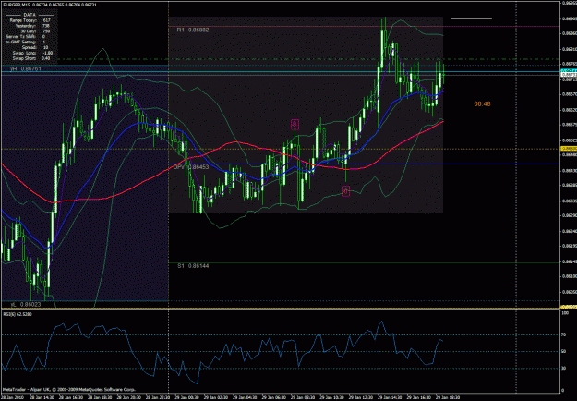Click the 0.86670 price axis label
Viewport: 577px width, 401px height.
coord(570,94)
